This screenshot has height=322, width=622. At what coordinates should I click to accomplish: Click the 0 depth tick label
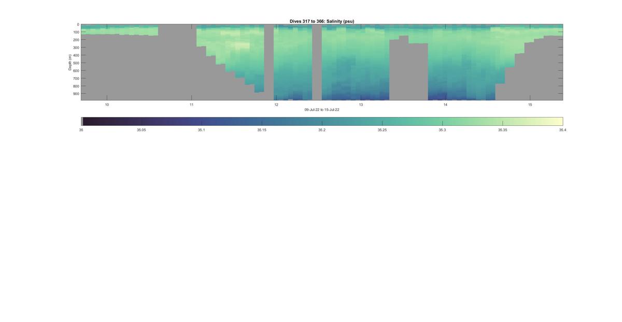(x=78, y=24)
